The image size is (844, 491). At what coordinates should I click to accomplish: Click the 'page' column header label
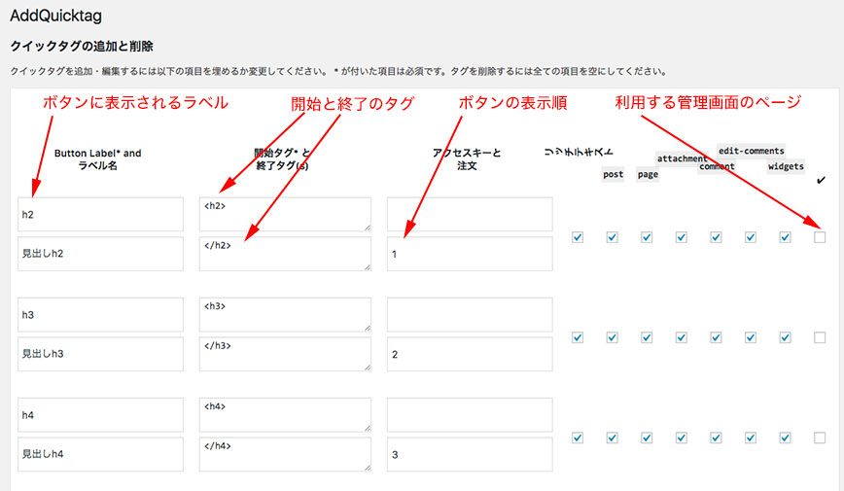[x=648, y=174]
